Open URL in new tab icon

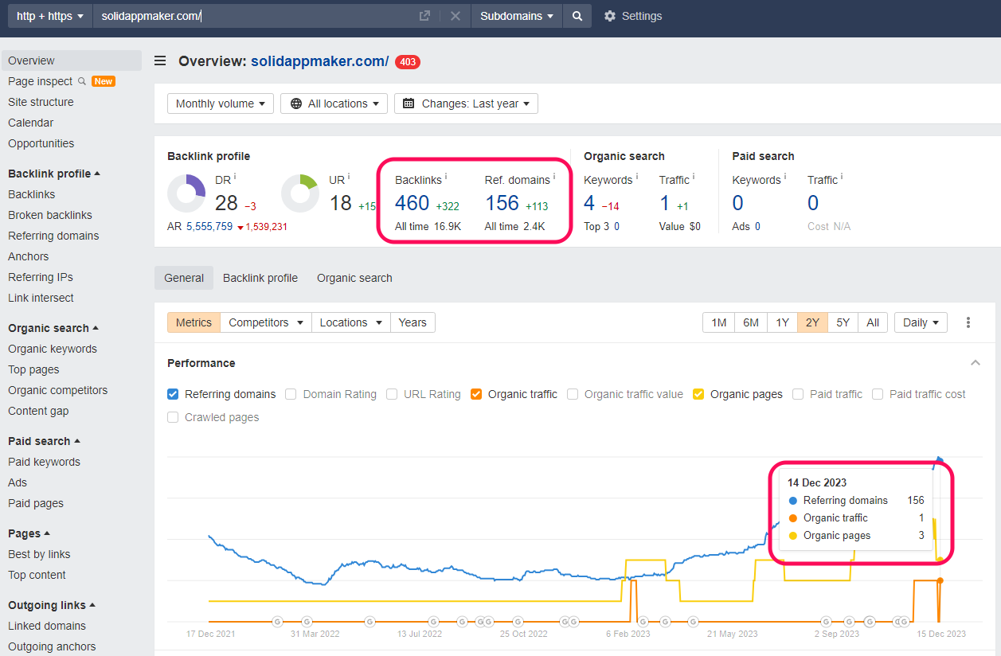coord(425,16)
